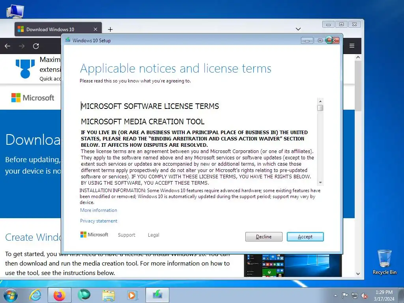Show hidden system tray icons
The image size is (404, 303).
pyautogui.click(x=335, y=296)
